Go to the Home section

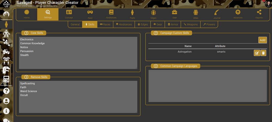click(x=27, y=14)
